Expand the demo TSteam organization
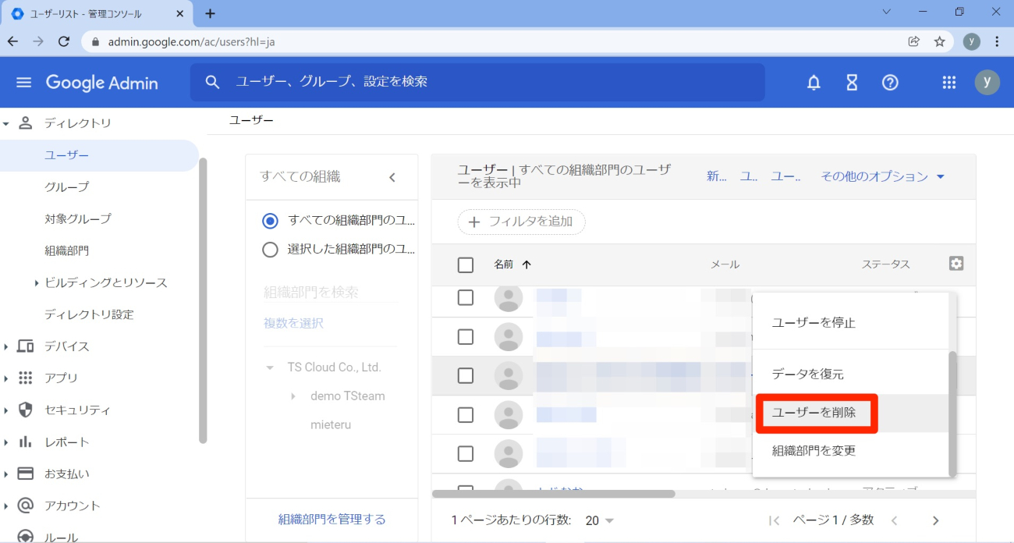 click(x=293, y=396)
